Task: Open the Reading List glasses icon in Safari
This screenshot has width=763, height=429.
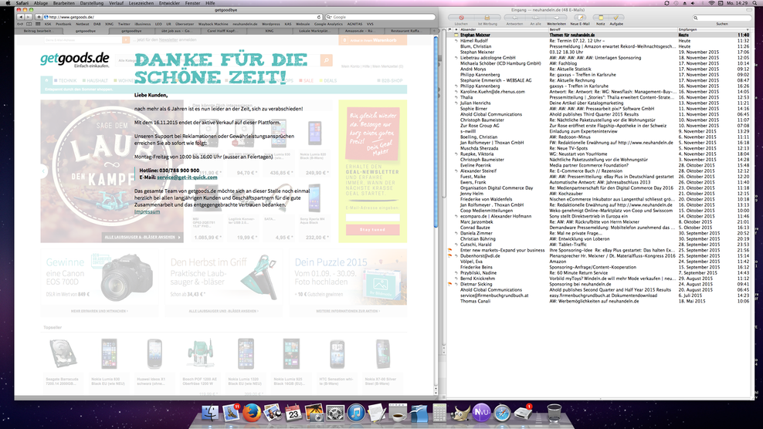Action: click(20, 24)
